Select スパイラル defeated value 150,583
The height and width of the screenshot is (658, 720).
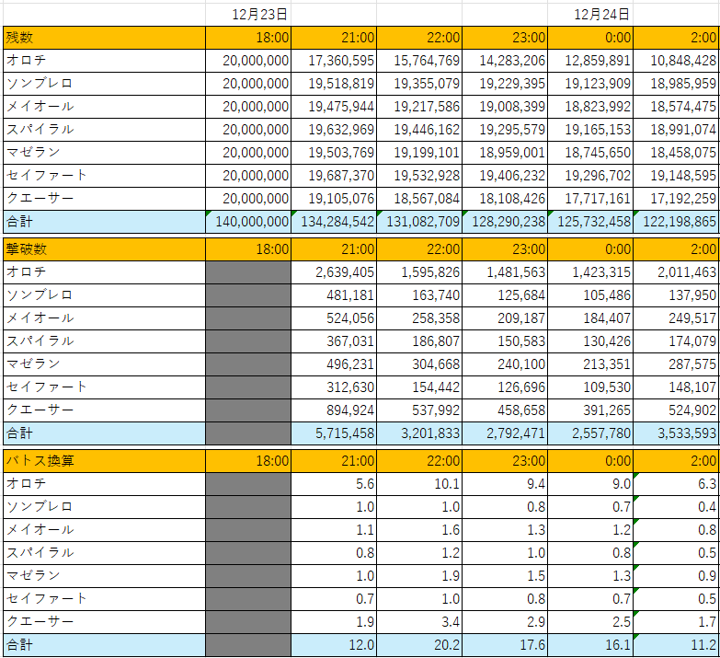click(505, 341)
